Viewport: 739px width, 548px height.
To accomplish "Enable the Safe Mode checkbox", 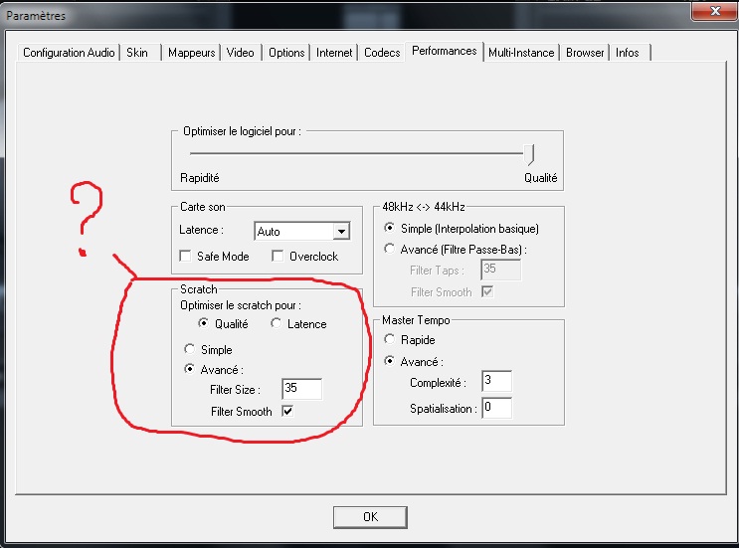I will point(185,257).
